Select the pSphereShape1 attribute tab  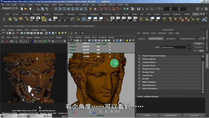point(155,39)
